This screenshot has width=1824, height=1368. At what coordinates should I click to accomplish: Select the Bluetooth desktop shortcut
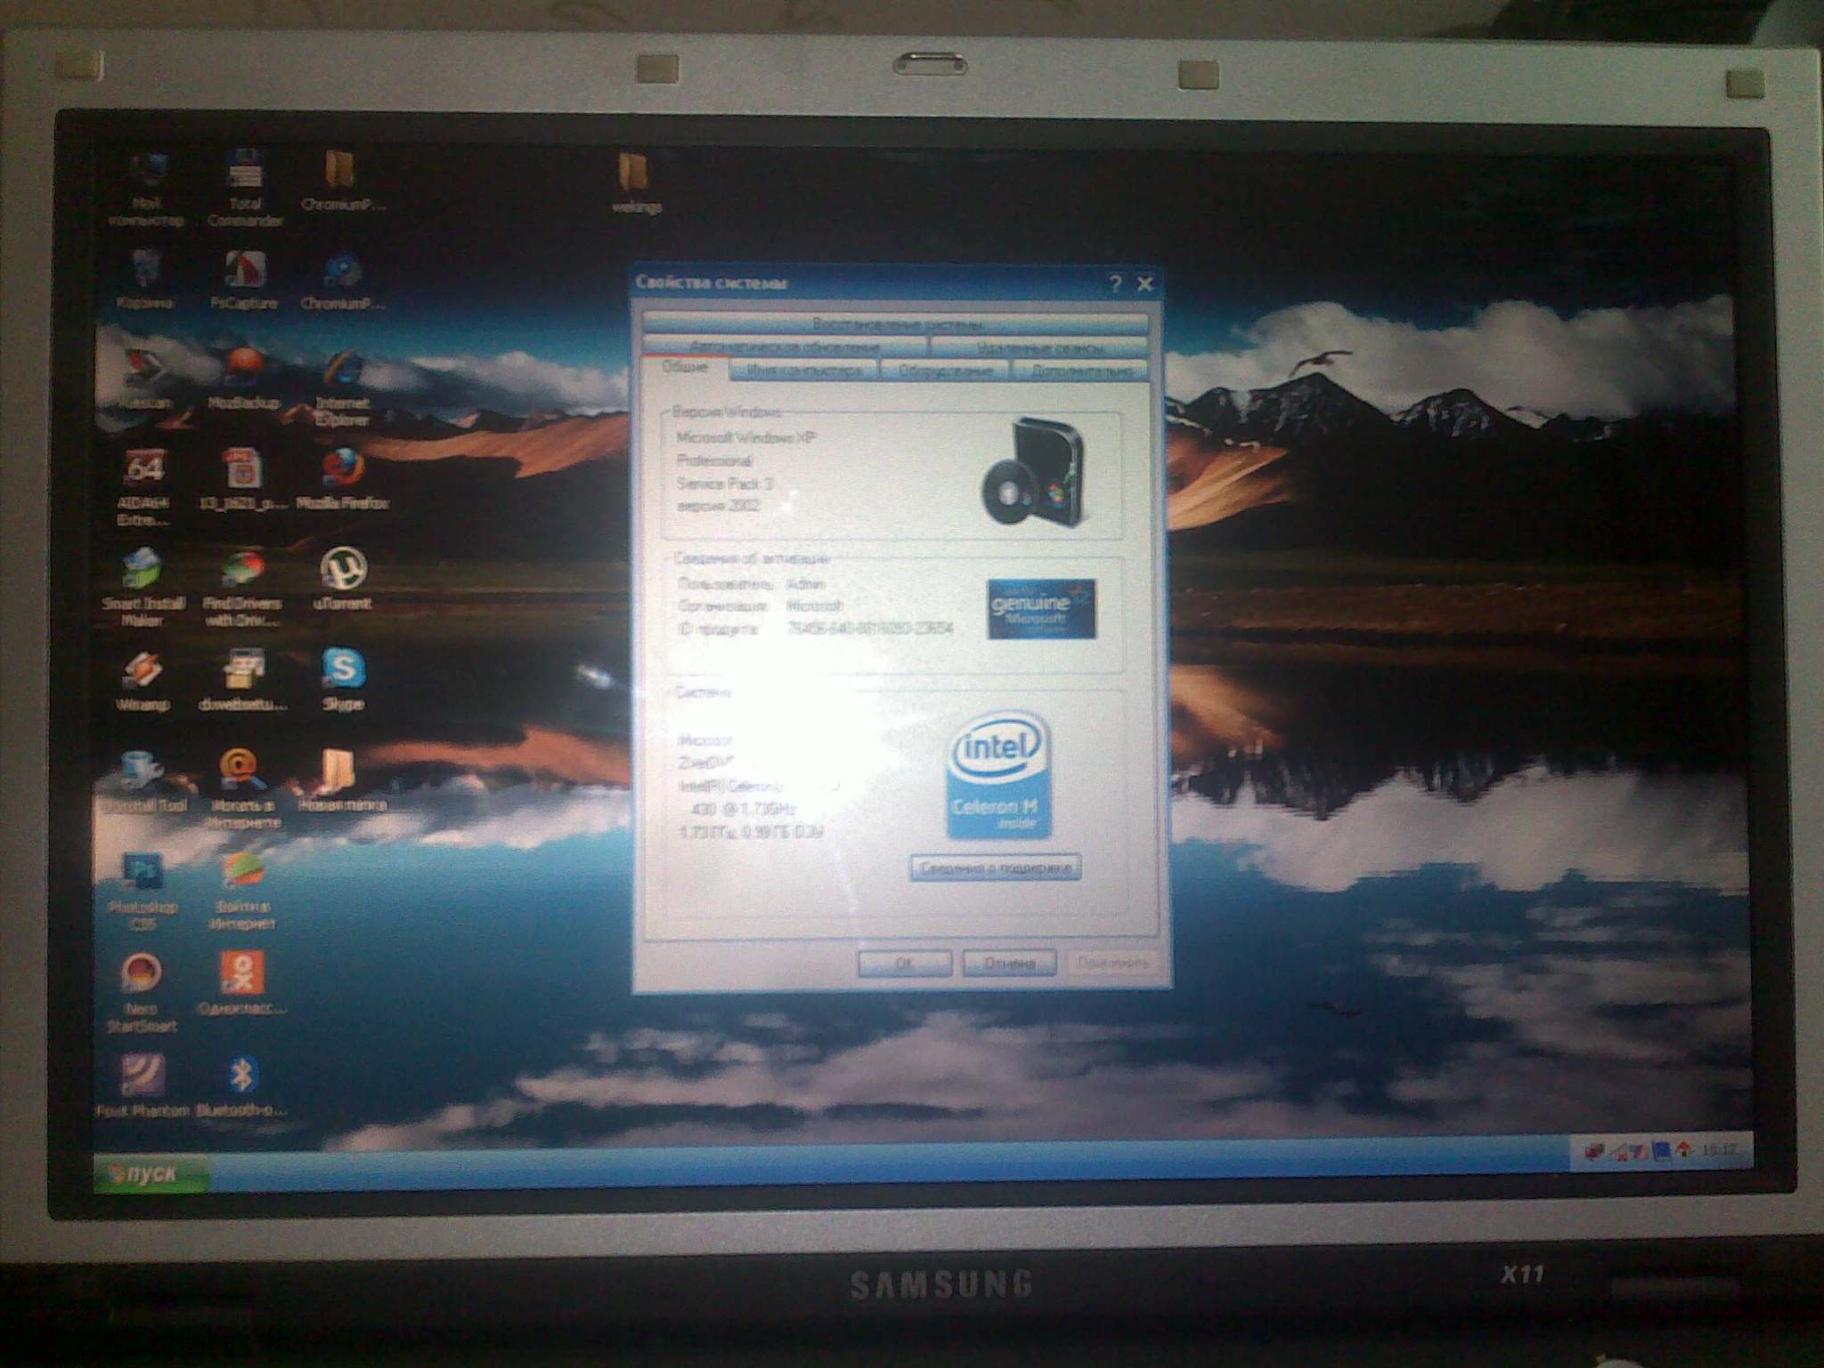[242, 1085]
